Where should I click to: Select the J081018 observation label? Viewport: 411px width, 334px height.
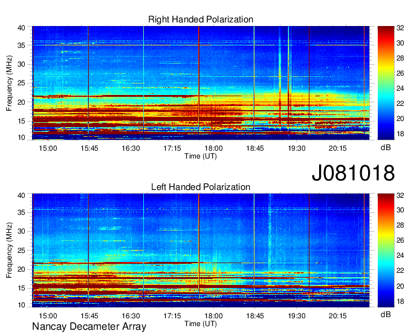click(353, 172)
